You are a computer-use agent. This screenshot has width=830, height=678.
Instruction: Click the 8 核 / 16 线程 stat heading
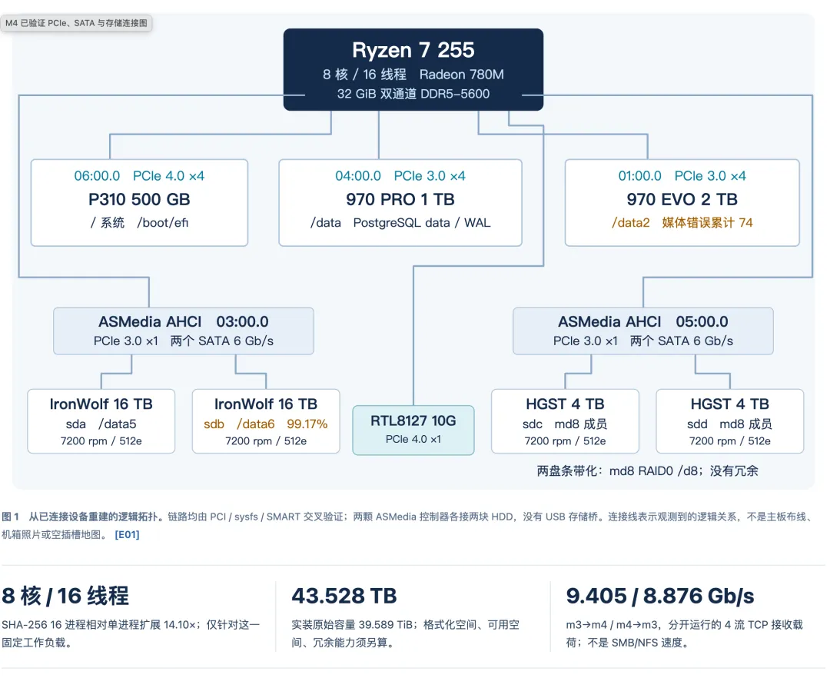[65, 596]
